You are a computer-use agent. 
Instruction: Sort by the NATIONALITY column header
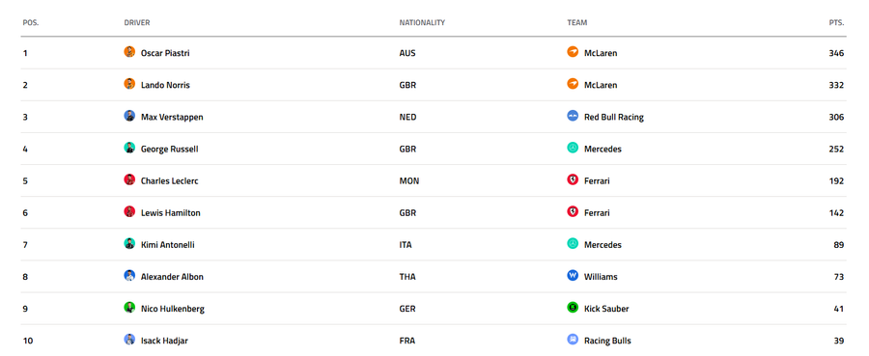422,23
